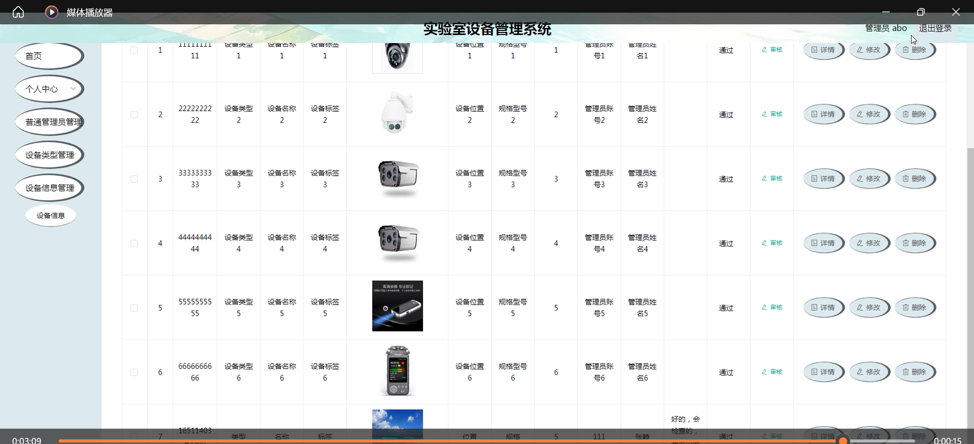Click bullet camera thumbnail in row 3

click(397, 177)
